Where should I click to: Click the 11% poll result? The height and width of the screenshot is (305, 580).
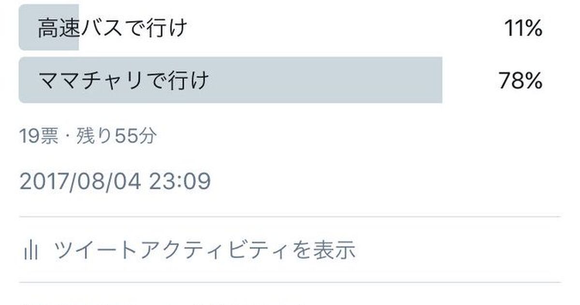[x=522, y=30]
